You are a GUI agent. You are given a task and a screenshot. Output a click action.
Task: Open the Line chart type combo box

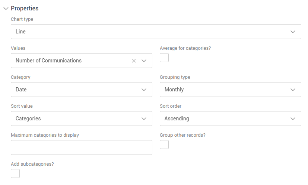coord(149,32)
